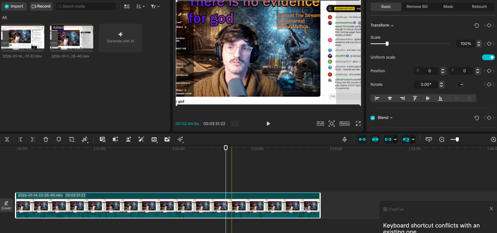Delete the selected clip with trash icon
The image size is (497, 233).
[46, 139]
